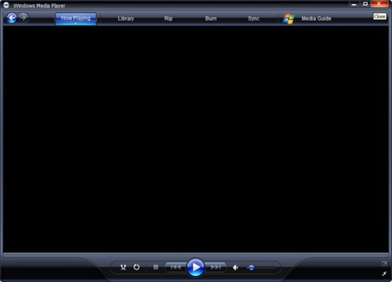Switch to full screen view
The image size is (392, 282).
click(385, 264)
